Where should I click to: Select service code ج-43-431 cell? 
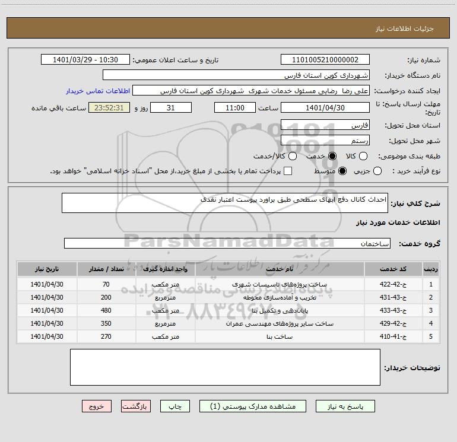pyautogui.click(x=393, y=297)
